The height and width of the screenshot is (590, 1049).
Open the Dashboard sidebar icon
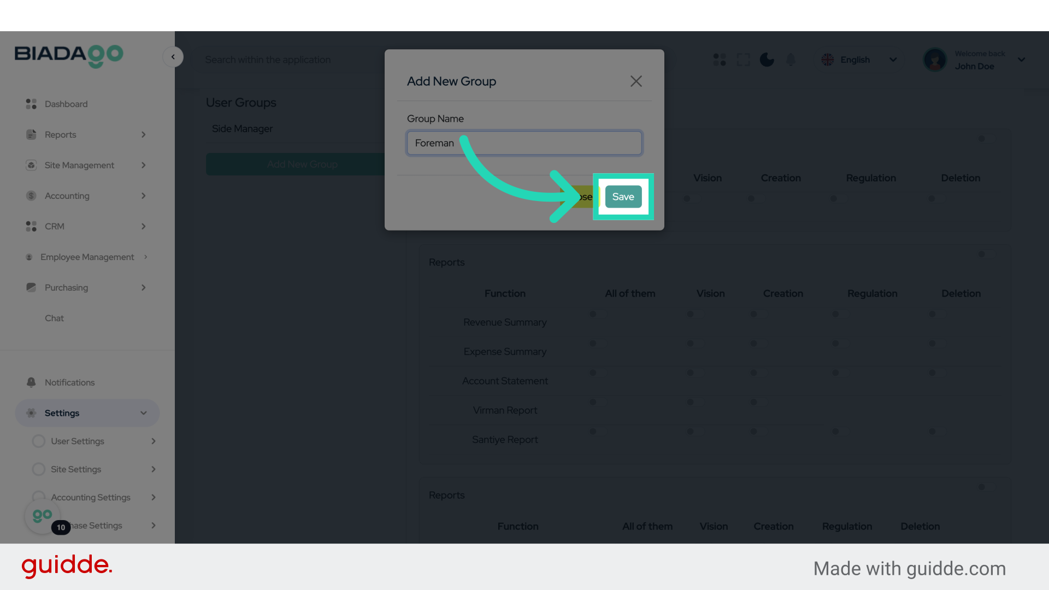(31, 104)
